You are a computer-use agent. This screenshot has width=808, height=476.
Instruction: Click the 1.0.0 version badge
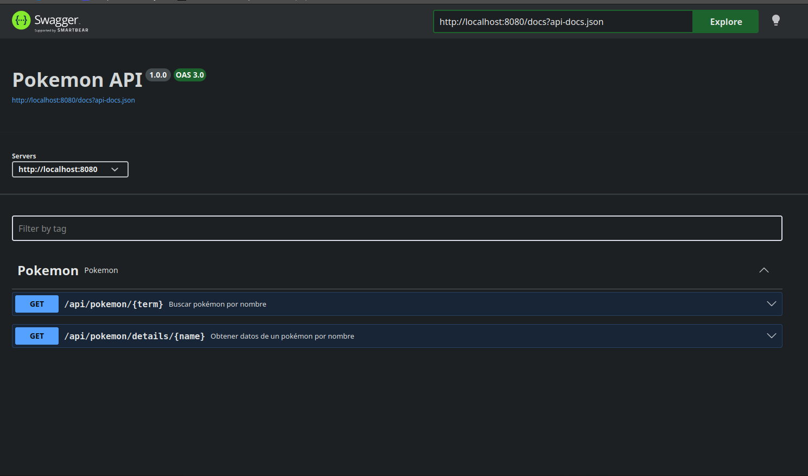coord(158,75)
